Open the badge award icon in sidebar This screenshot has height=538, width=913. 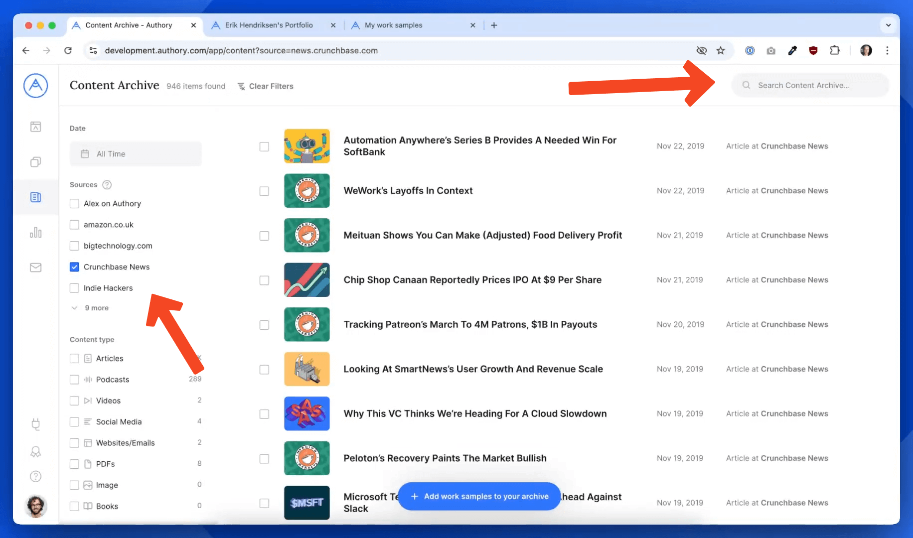[x=35, y=451]
